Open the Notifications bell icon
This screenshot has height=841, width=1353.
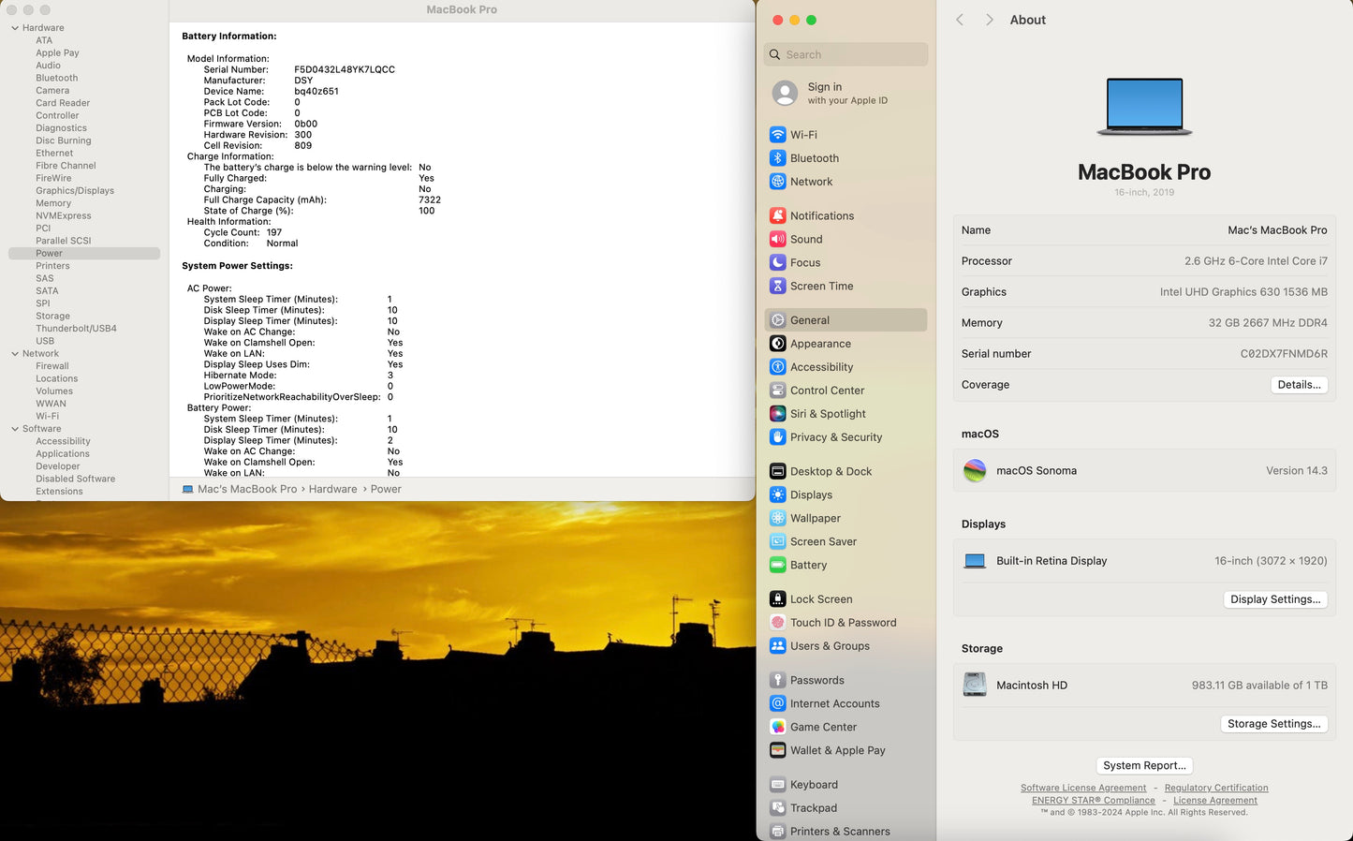click(777, 215)
